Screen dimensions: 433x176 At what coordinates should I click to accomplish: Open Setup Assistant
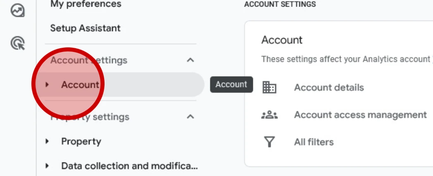tap(86, 28)
